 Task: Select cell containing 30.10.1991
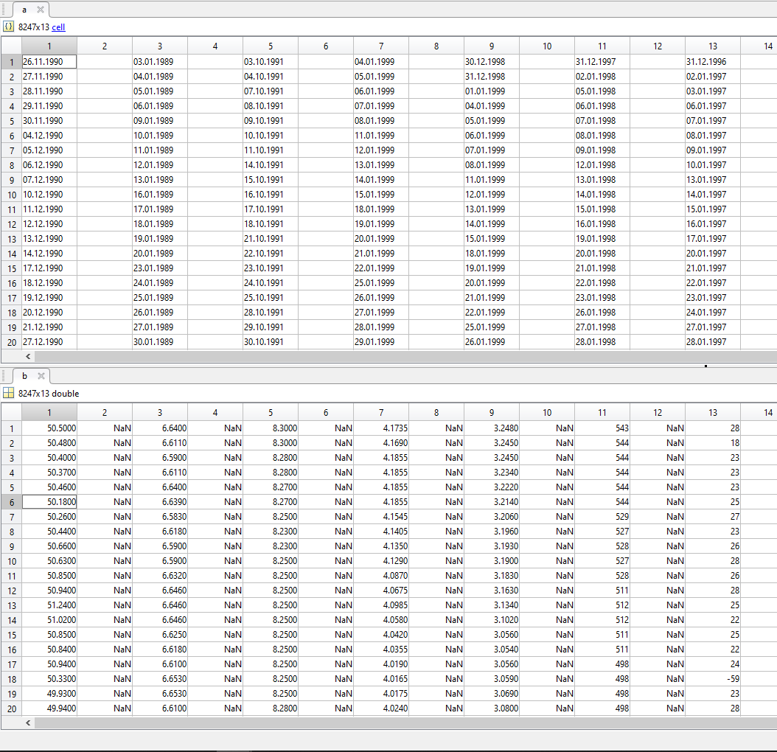click(271, 342)
